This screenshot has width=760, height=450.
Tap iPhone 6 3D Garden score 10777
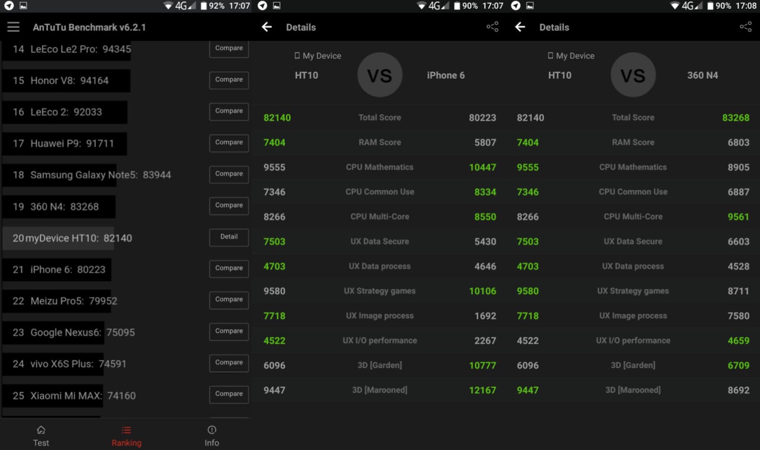tap(482, 365)
